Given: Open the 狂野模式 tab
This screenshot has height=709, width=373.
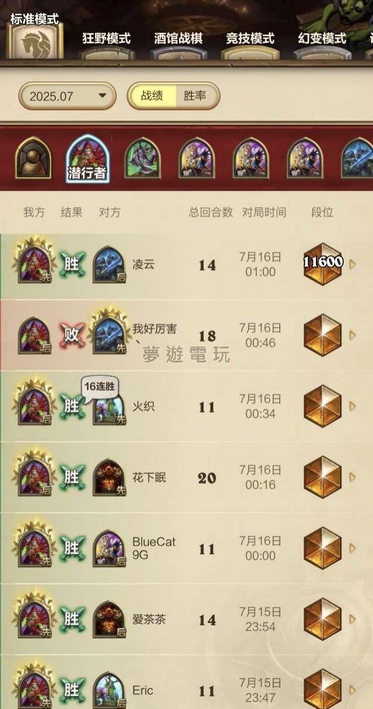Looking at the screenshot, I should click(106, 39).
